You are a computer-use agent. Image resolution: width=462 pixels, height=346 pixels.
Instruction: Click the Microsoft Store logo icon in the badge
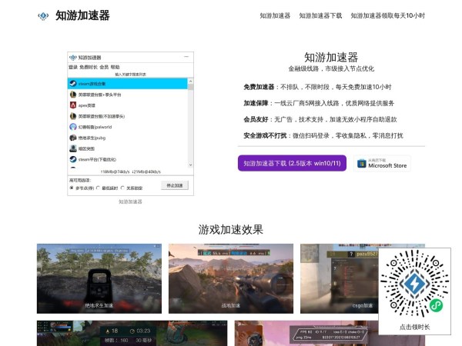tap(362, 164)
